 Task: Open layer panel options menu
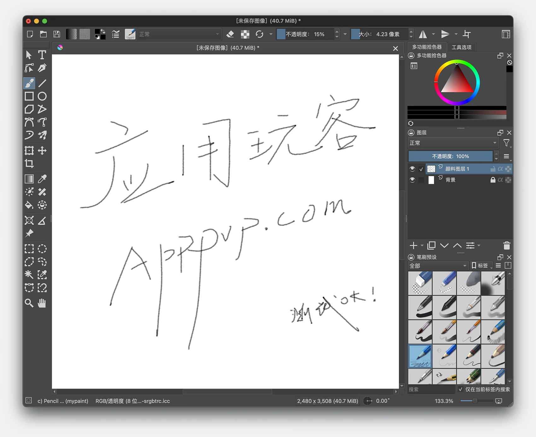pos(506,156)
